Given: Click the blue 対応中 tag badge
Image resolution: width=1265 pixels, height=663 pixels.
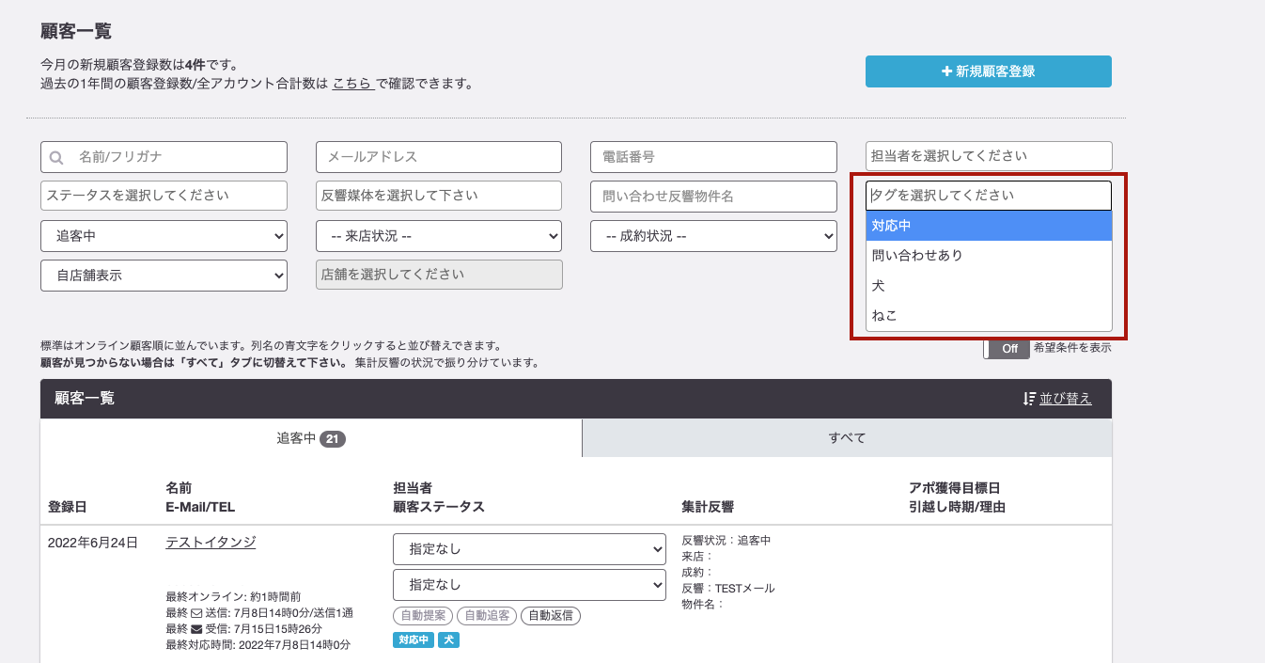Looking at the screenshot, I should click(x=414, y=640).
